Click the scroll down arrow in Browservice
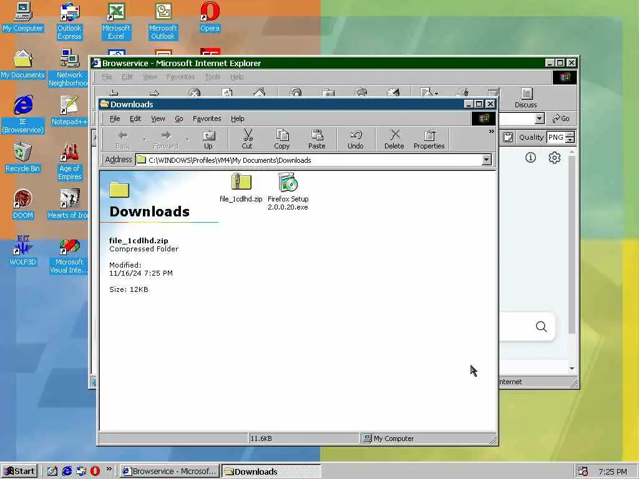The image size is (639, 479). (x=572, y=368)
